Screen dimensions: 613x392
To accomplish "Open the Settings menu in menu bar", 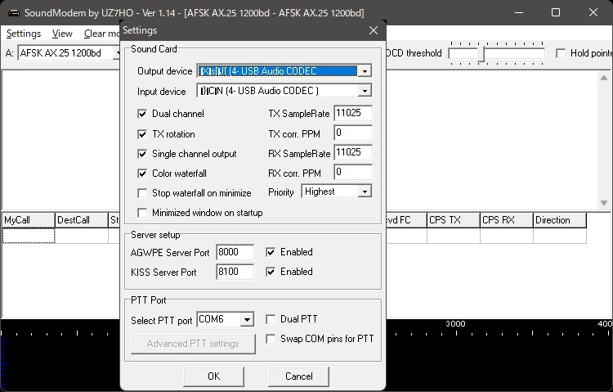I will (x=24, y=34).
